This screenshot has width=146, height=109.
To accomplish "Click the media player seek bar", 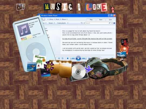I will (85, 55).
